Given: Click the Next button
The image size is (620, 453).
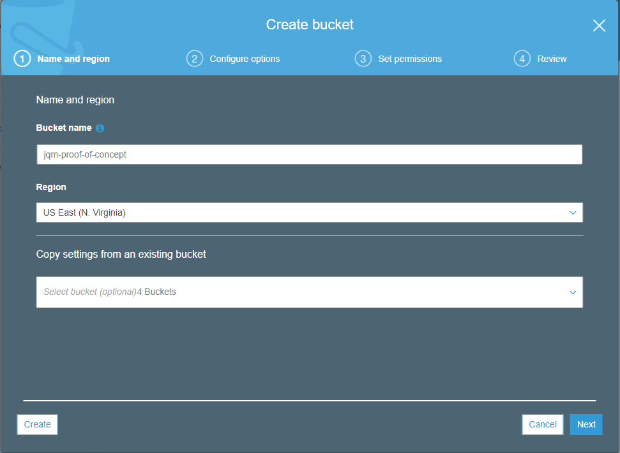Looking at the screenshot, I should coord(586,424).
